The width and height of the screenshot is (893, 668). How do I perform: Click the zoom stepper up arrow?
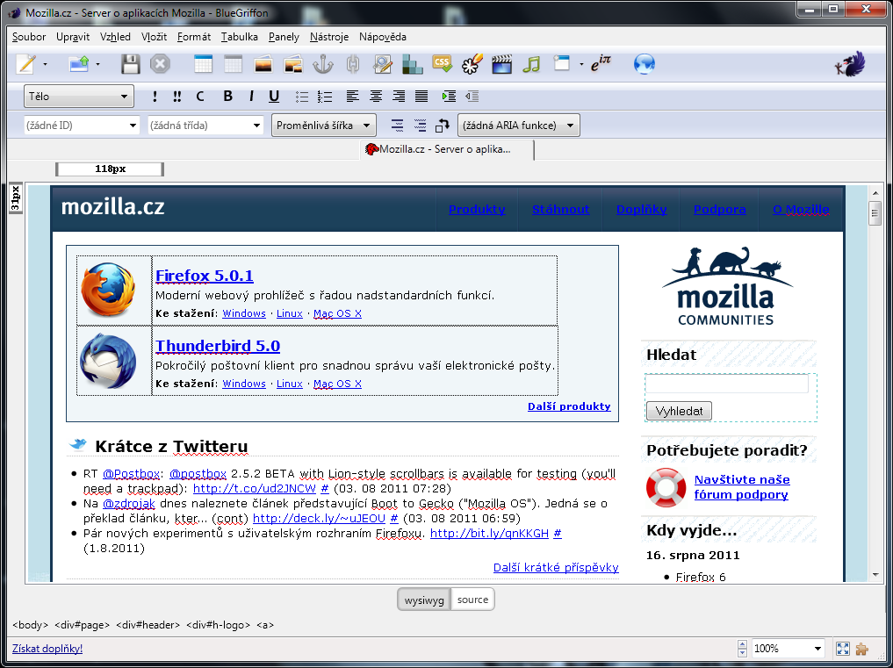(x=742, y=644)
